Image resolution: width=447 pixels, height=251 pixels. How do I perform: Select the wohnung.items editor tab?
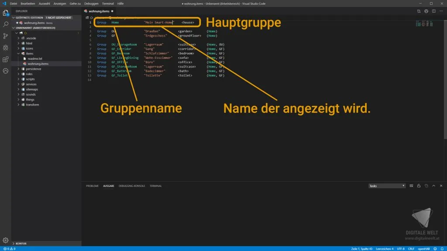click(99, 11)
